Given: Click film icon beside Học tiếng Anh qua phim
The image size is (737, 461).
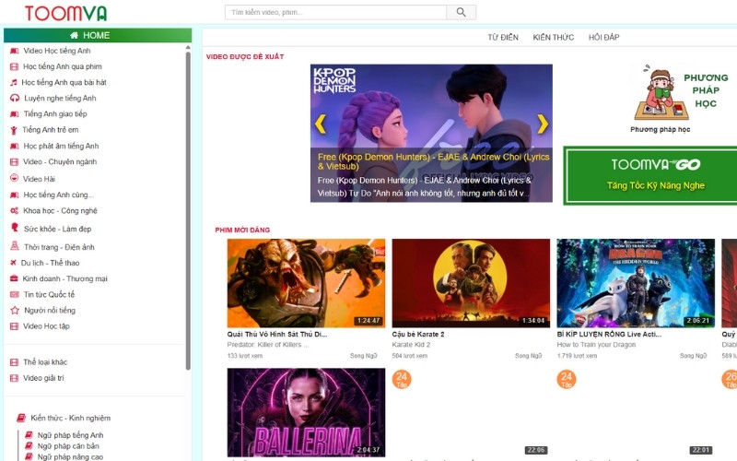Looking at the screenshot, I should pyautogui.click(x=15, y=66).
